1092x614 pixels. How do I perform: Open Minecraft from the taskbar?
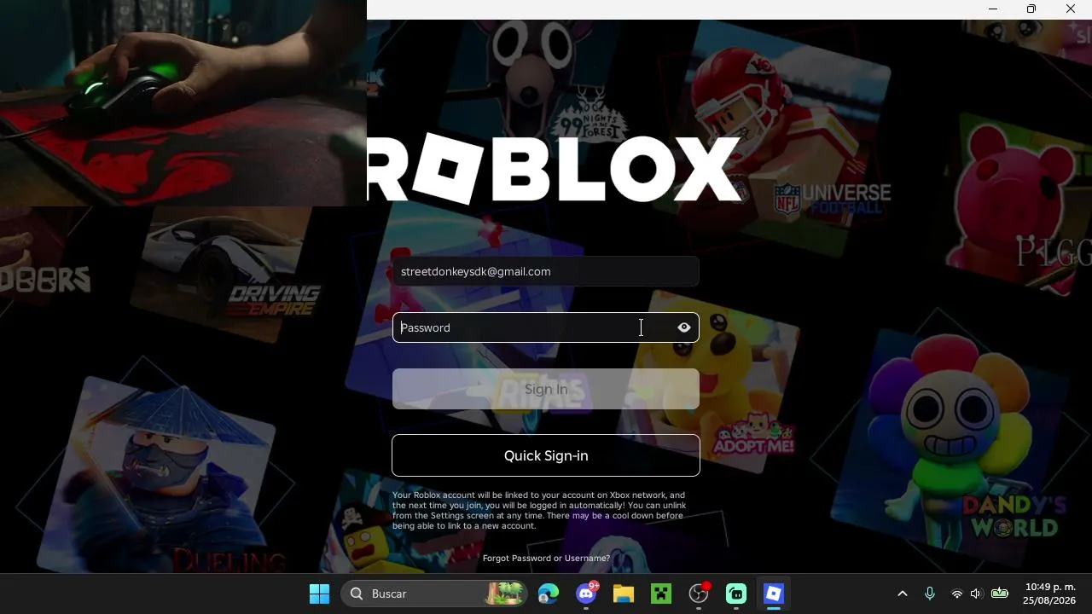(661, 594)
